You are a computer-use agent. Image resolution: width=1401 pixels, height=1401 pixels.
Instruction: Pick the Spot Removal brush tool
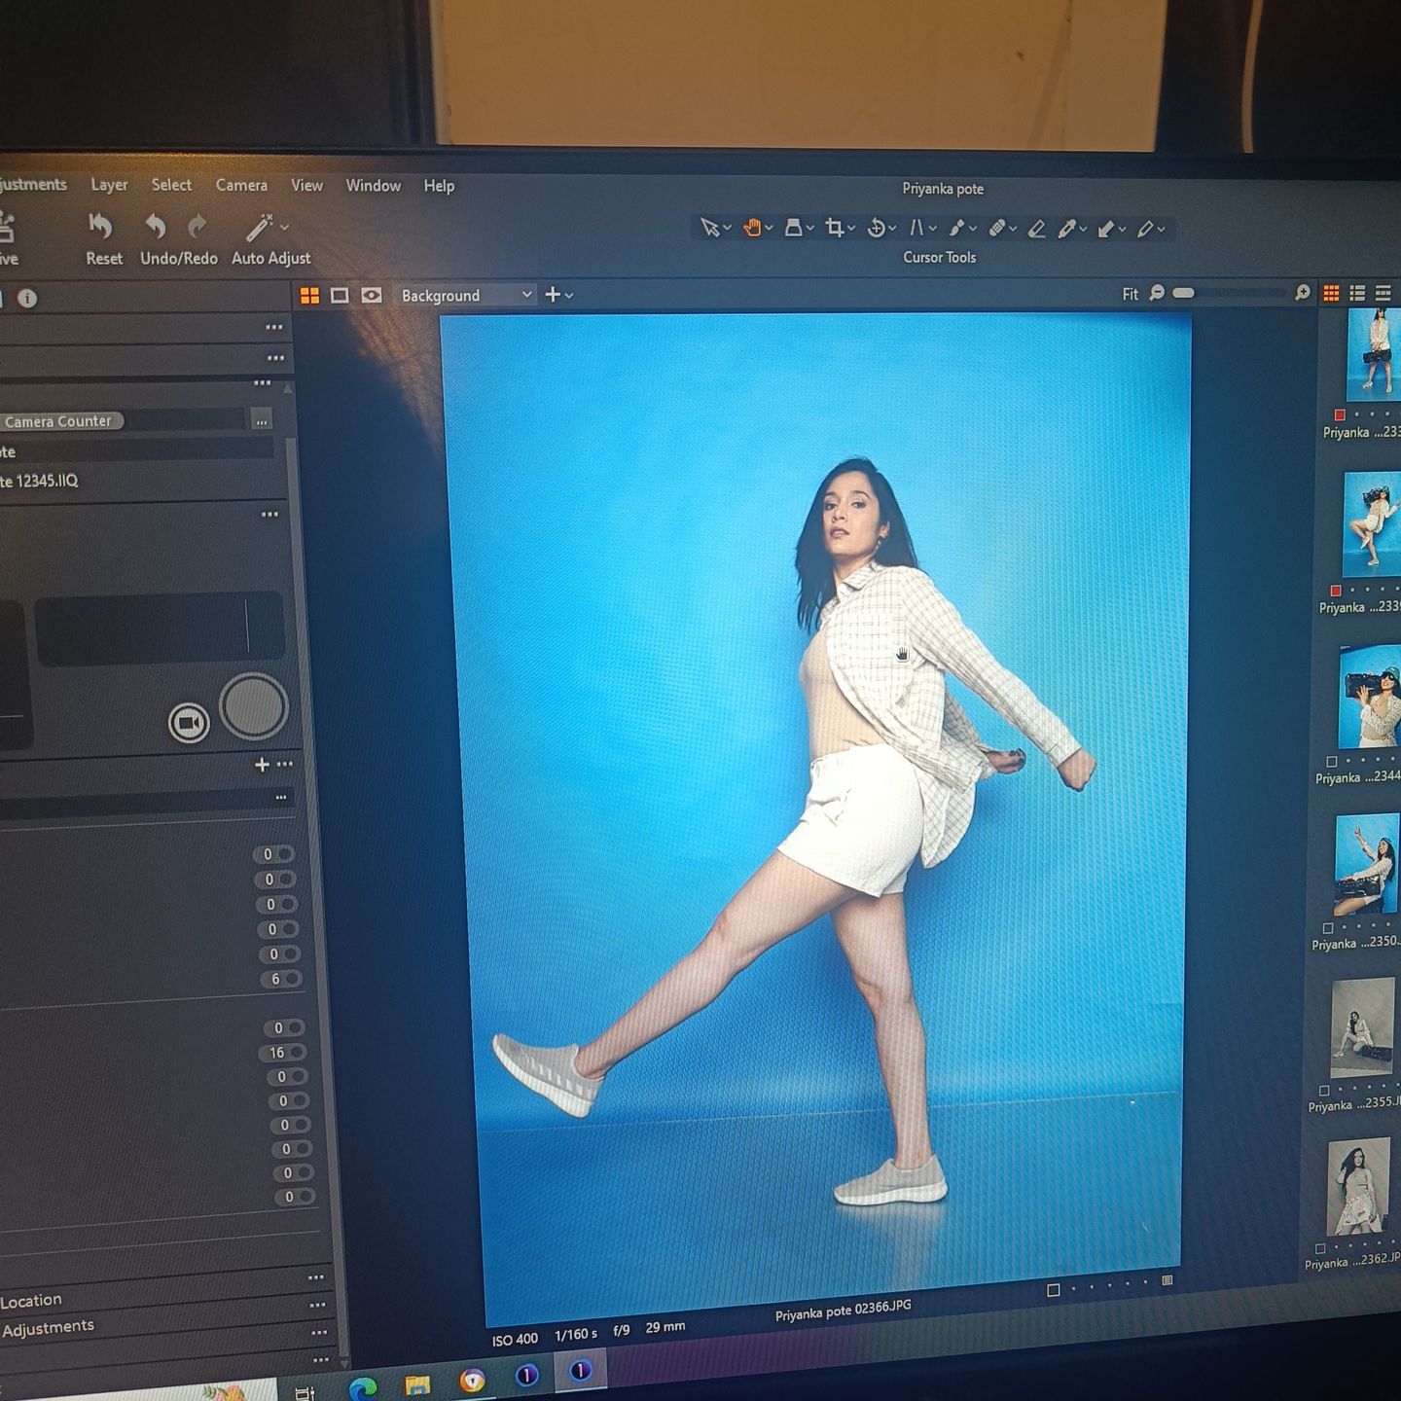[x=956, y=228]
